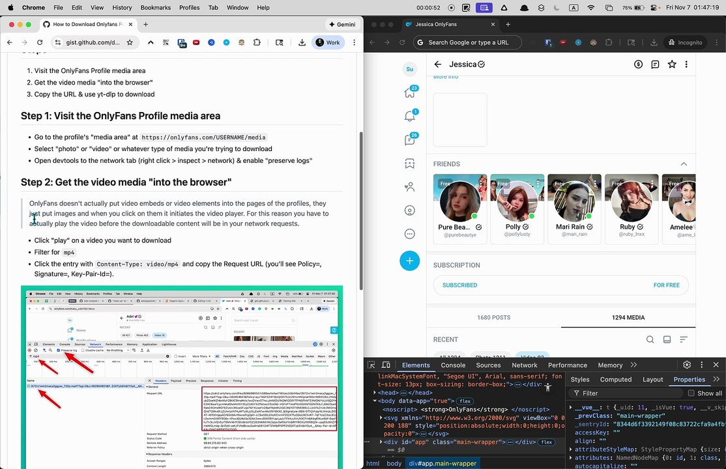726x469 pixels.
Task: Open DevTools three-dot customize menu
Action: tap(701, 365)
